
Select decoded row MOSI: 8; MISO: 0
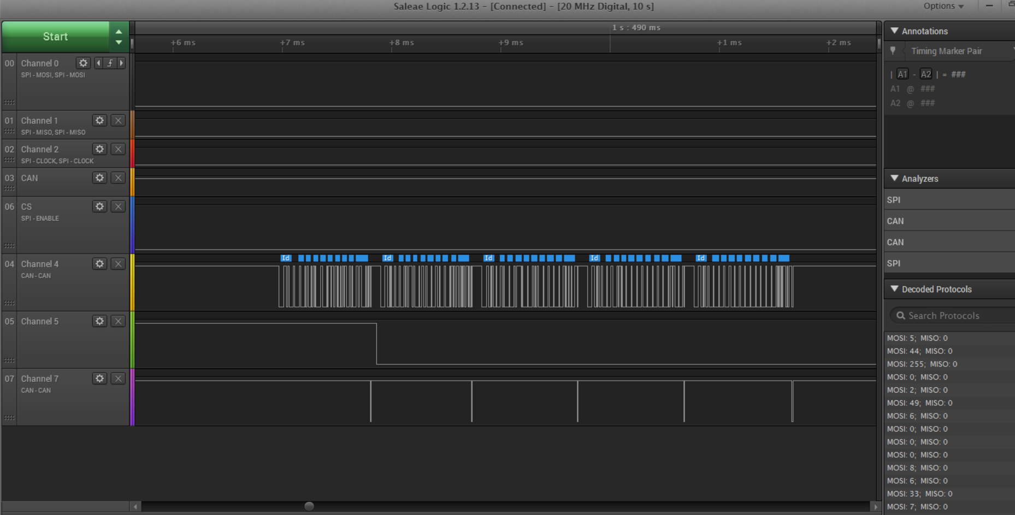tap(949, 468)
